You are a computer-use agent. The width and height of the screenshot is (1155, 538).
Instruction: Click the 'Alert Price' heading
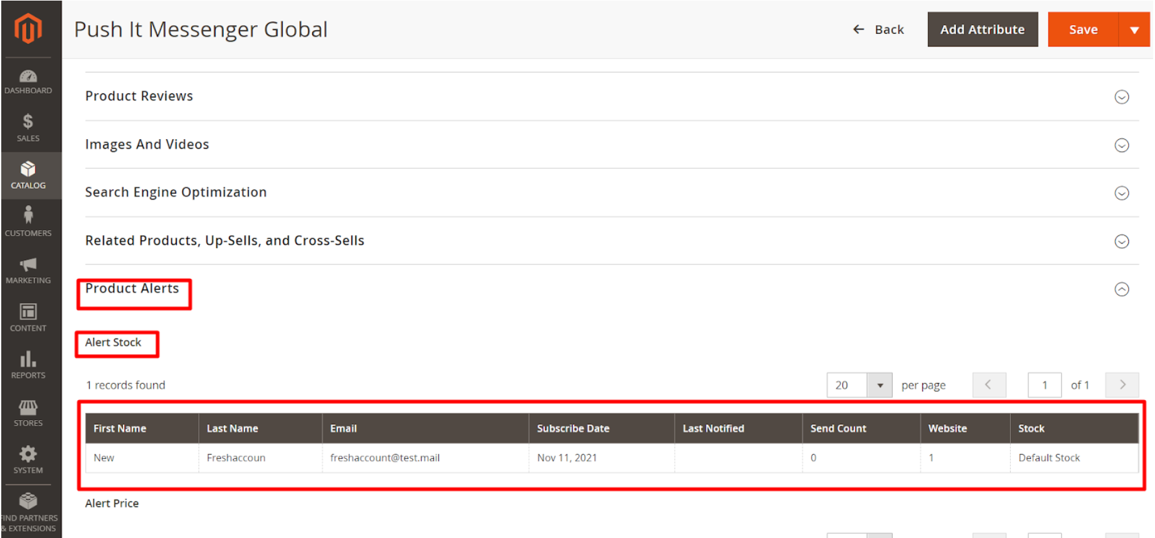coord(112,504)
